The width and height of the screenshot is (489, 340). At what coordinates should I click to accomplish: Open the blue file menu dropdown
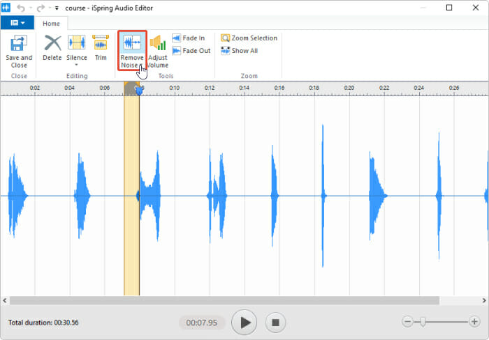coord(17,23)
